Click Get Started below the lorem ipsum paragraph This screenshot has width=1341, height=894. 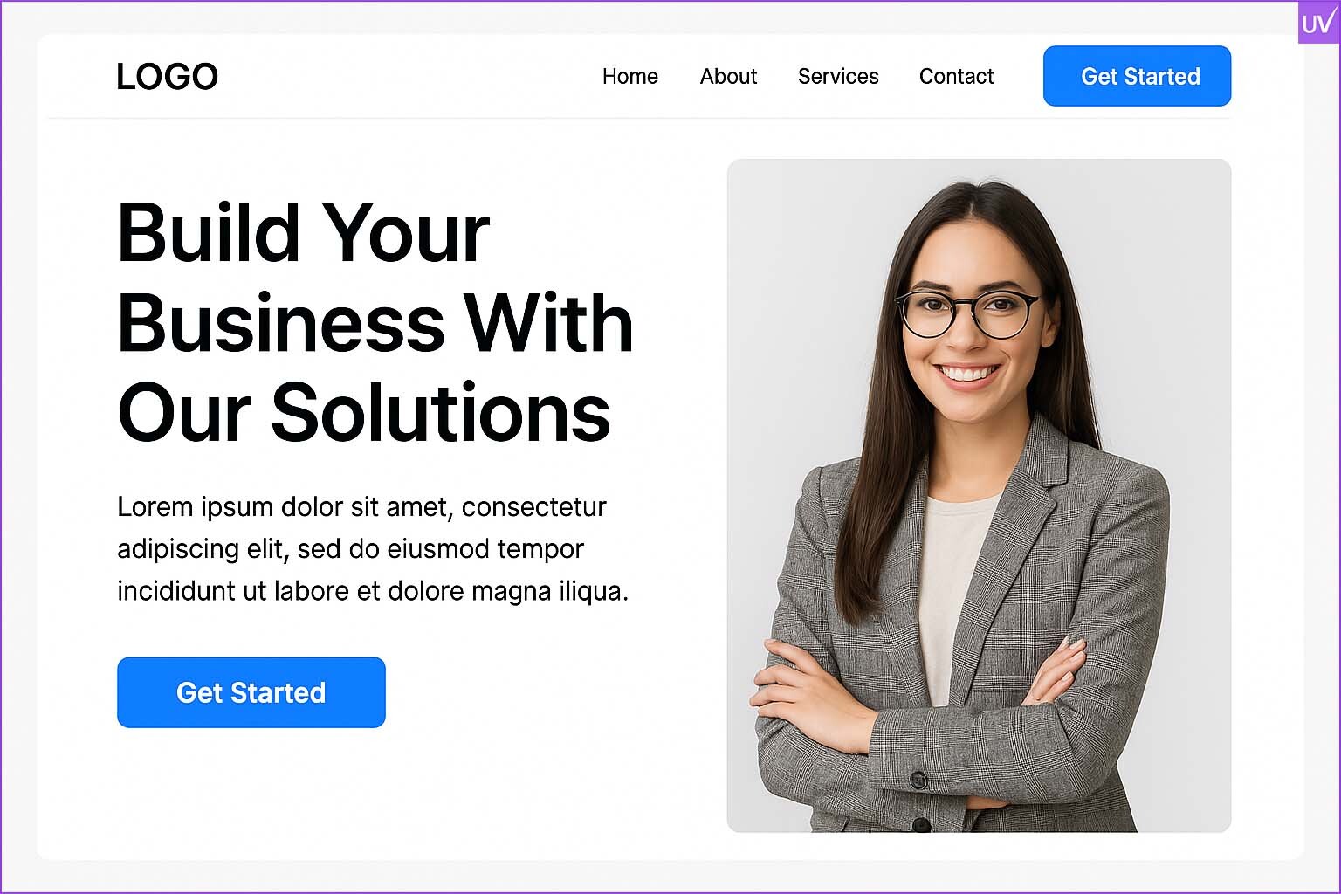(251, 692)
